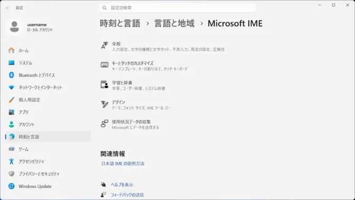Viewport: 355px width, 200px height.
Task: Select アプリ in the sidebar
Action: [x=48, y=112]
